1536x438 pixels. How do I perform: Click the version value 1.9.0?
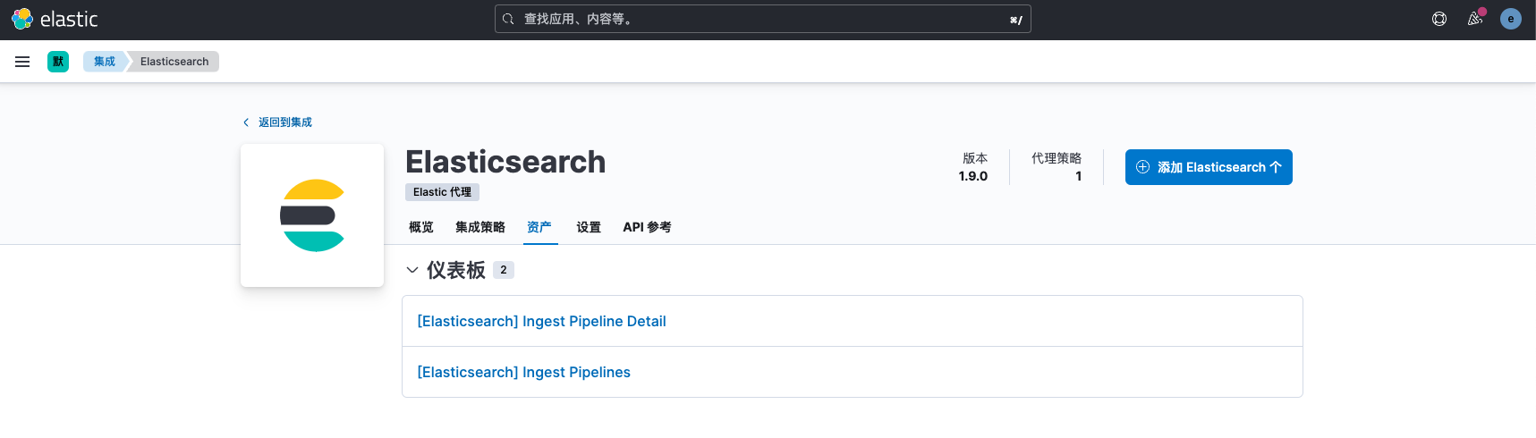973,176
